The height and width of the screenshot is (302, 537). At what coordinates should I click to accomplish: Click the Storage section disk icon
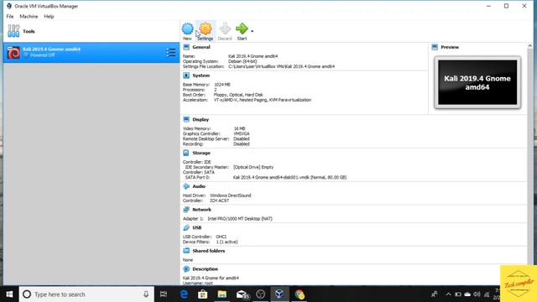tap(186, 153)
